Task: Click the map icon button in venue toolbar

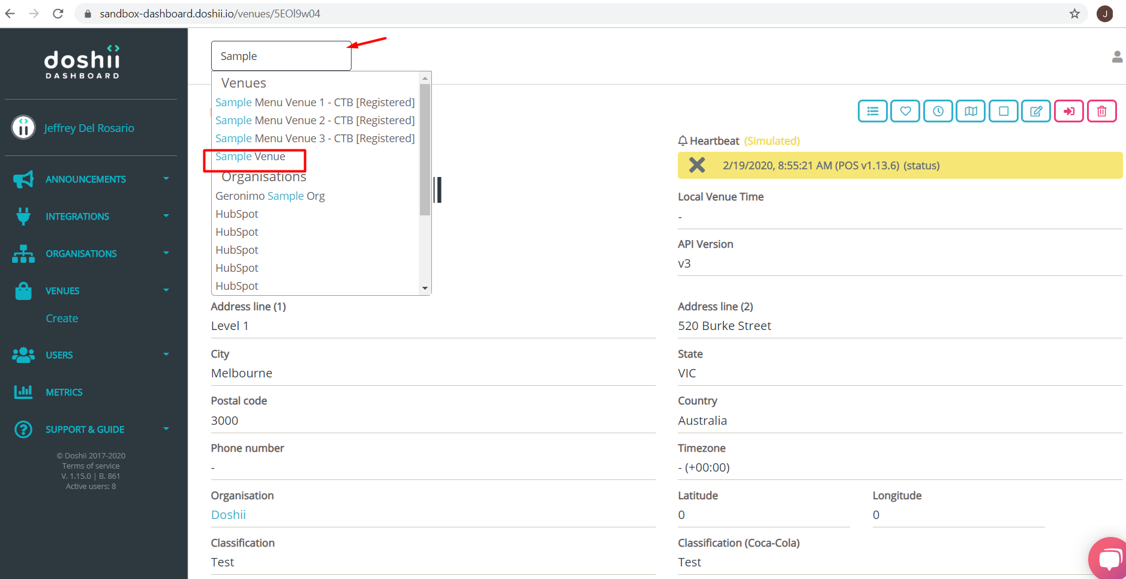Action: pyautogui.click(x=971, y=111)
